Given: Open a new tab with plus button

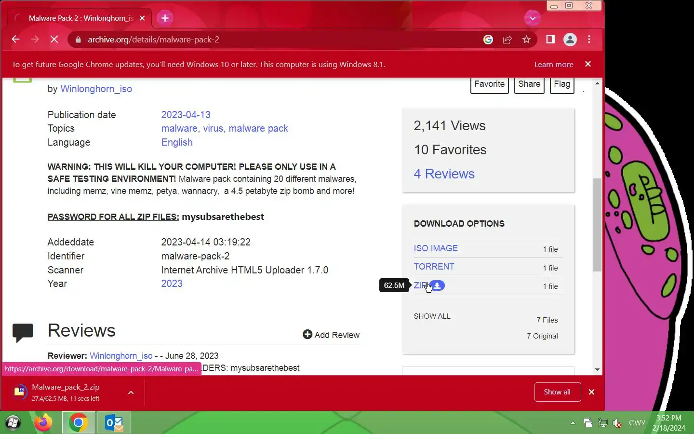Looking at the screenshot, I should click(165, 18).
